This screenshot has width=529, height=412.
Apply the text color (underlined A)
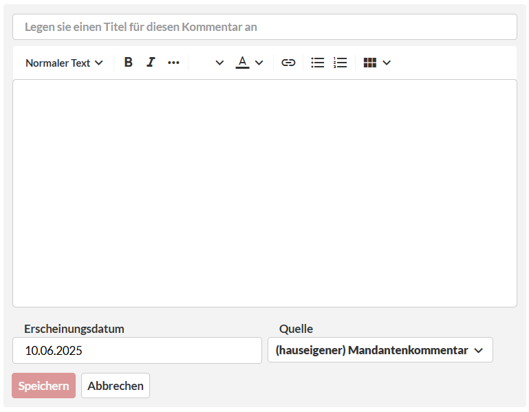(242, 63)
